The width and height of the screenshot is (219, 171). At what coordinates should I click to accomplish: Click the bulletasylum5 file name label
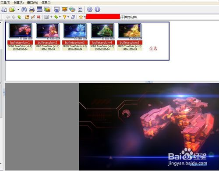(130, 43)
